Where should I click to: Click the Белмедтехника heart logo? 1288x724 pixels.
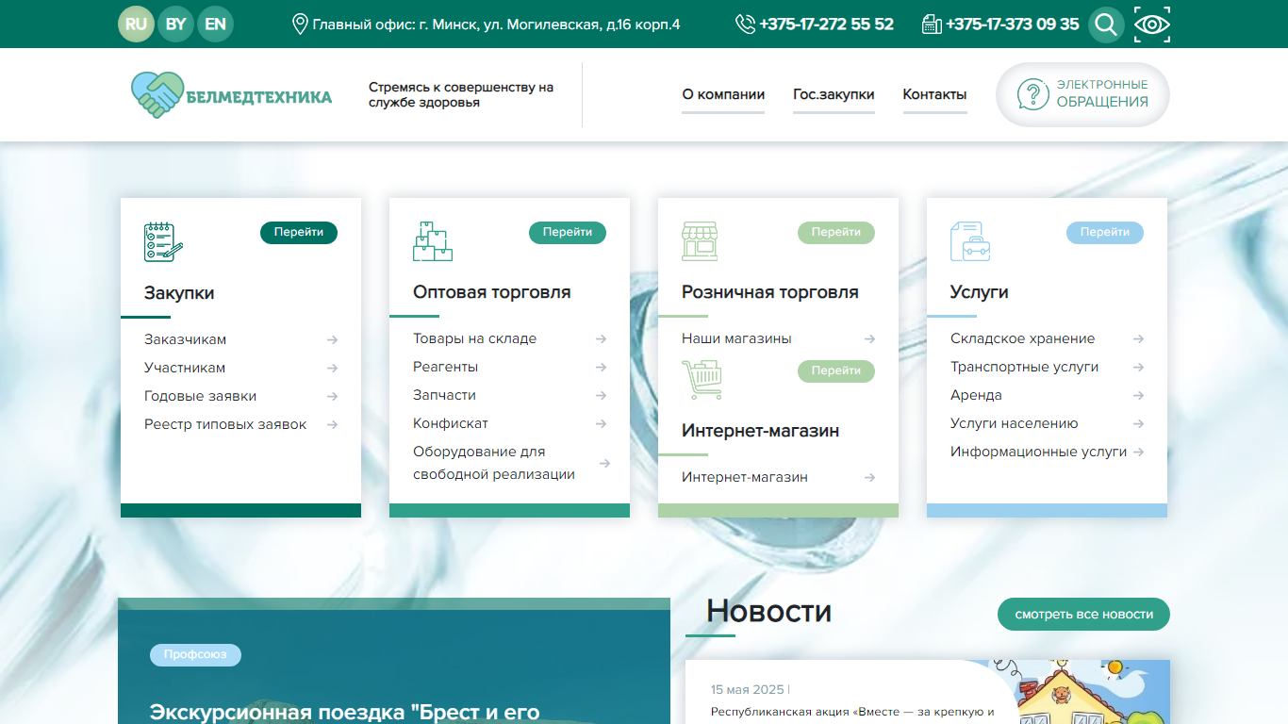coord(157,94)
